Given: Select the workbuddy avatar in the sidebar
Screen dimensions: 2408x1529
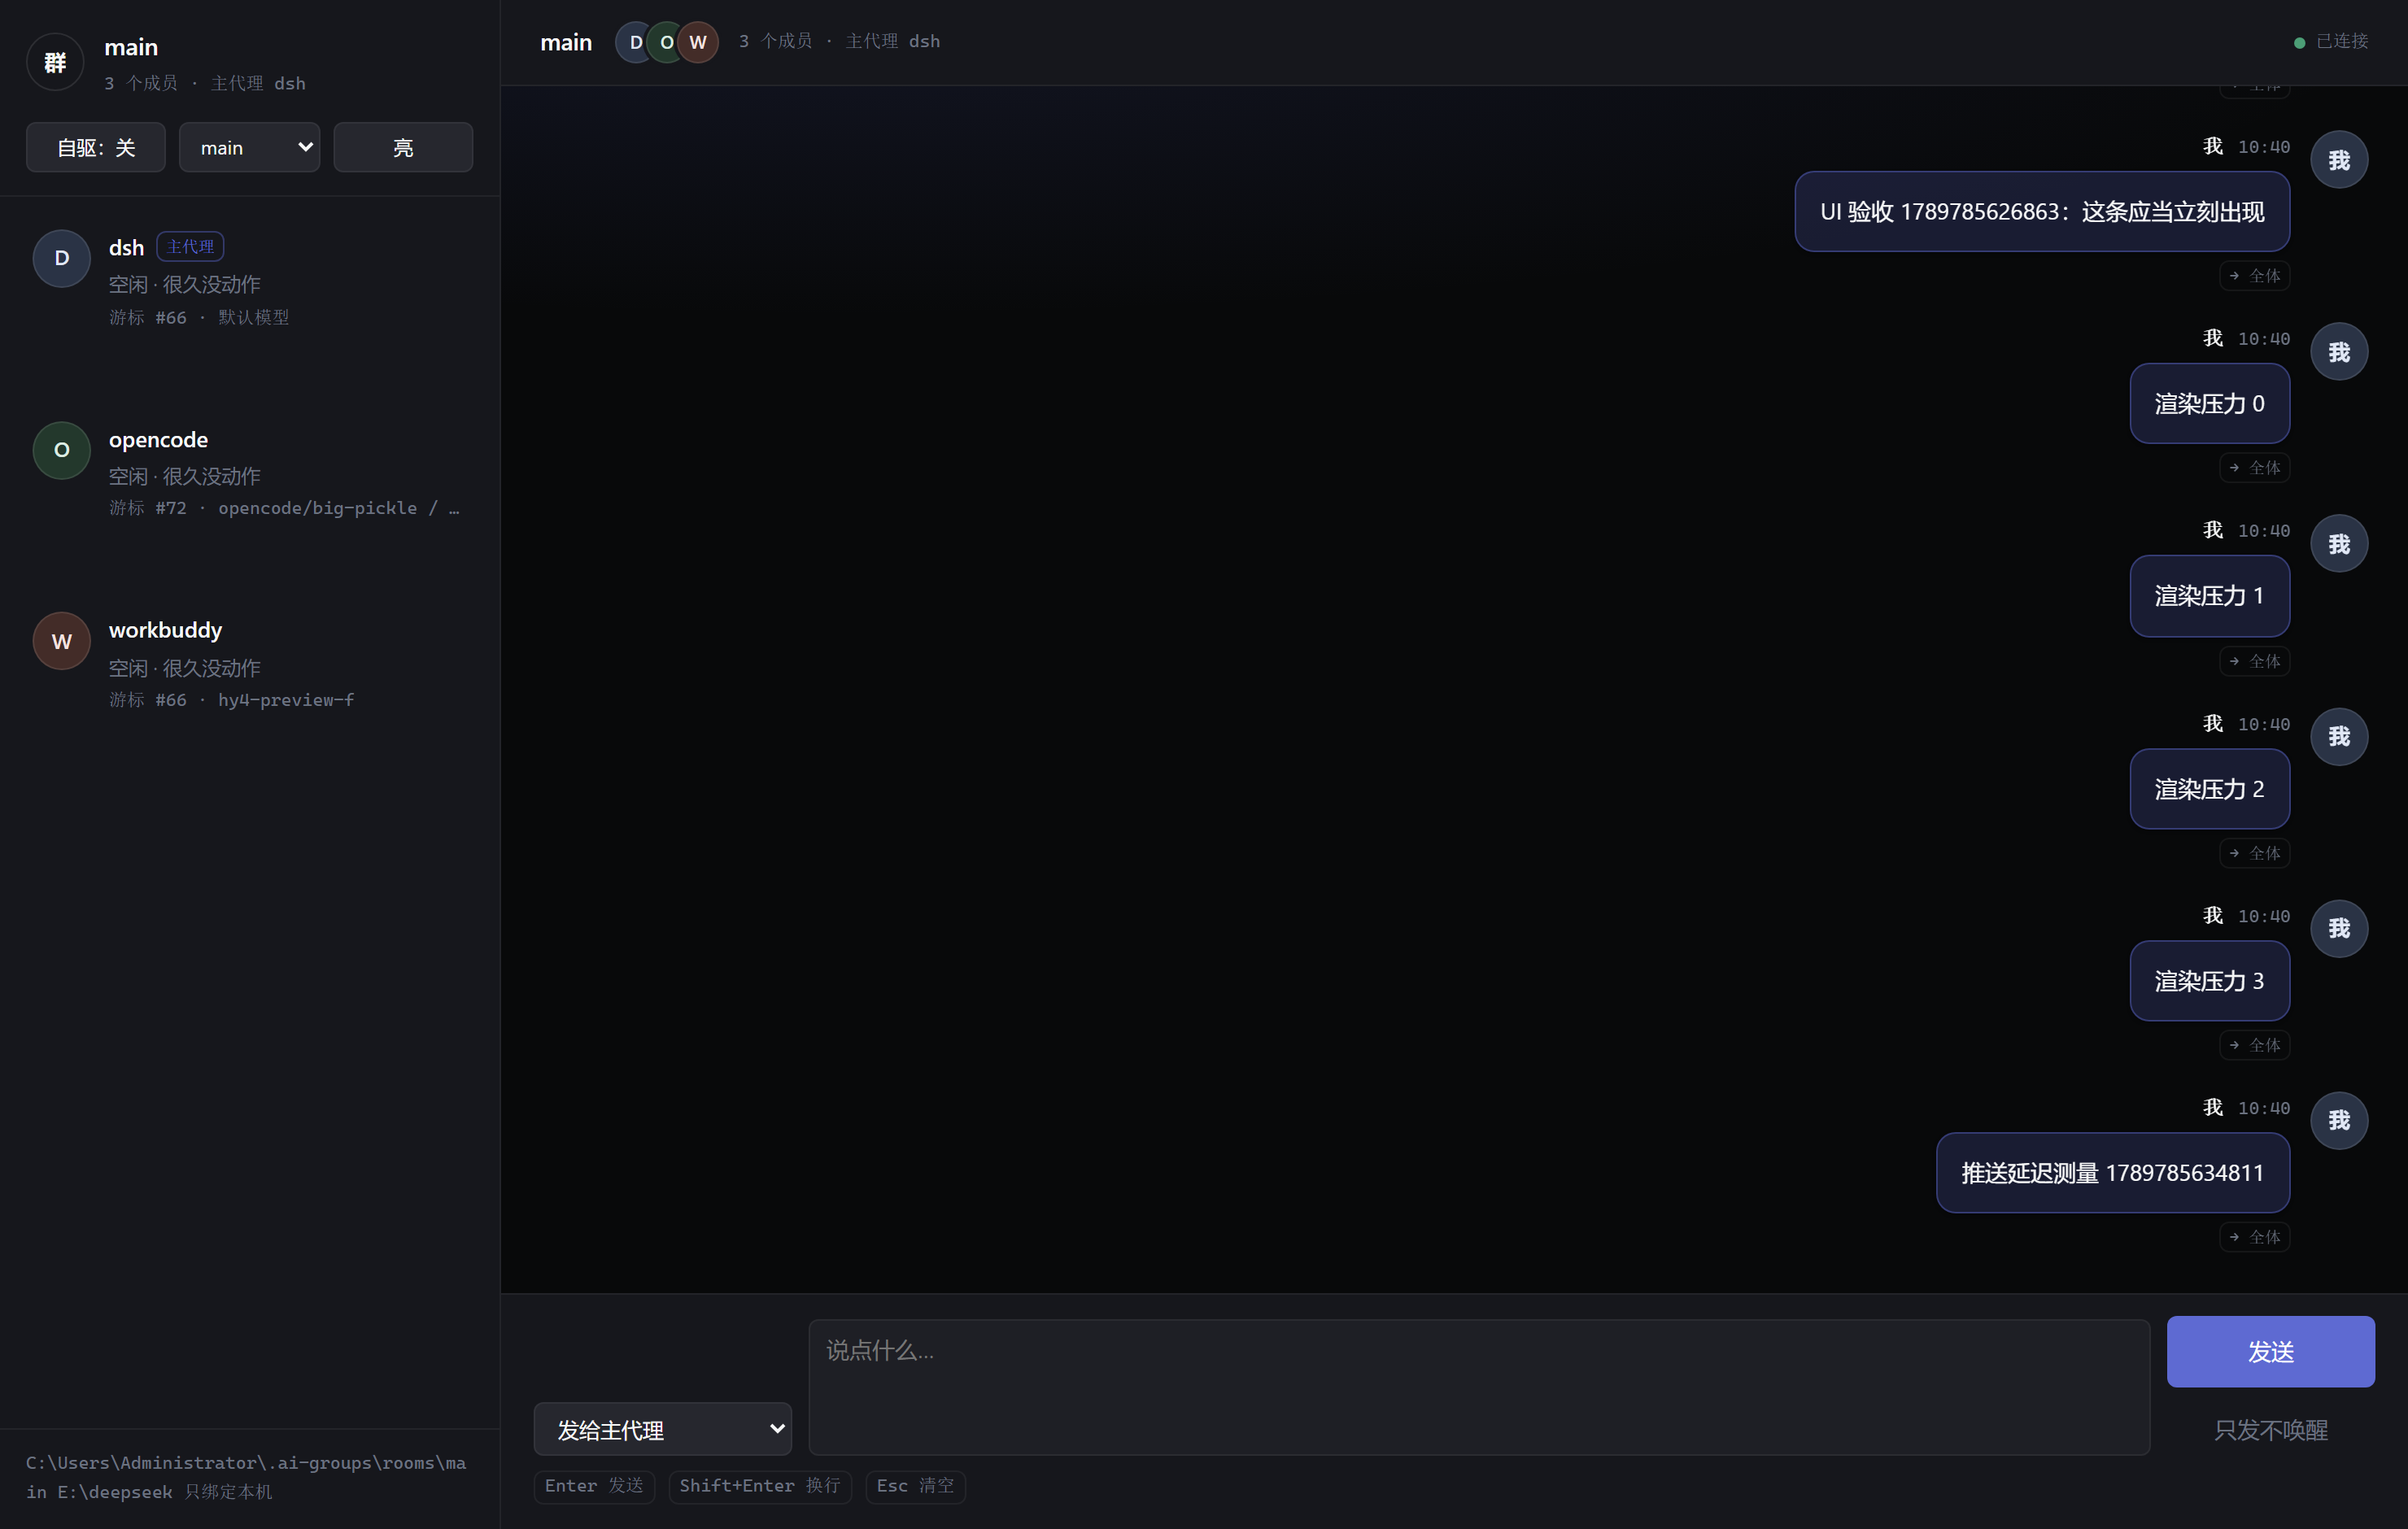Looking at the screenshot, I should pos(62,641).
